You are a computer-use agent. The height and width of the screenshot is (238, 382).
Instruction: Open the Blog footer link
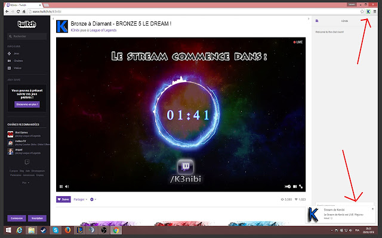click(x=21, y=171)
